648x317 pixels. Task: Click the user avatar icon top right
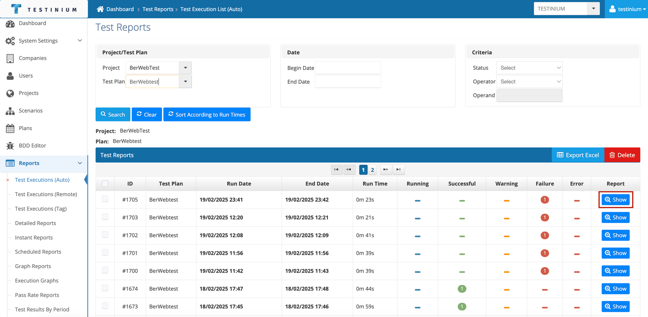612,9
